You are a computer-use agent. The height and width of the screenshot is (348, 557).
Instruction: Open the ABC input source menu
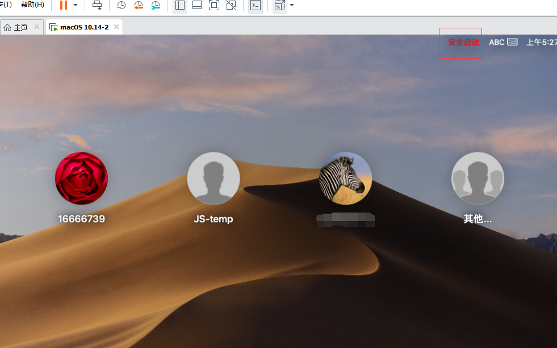[x=503, y=42]
